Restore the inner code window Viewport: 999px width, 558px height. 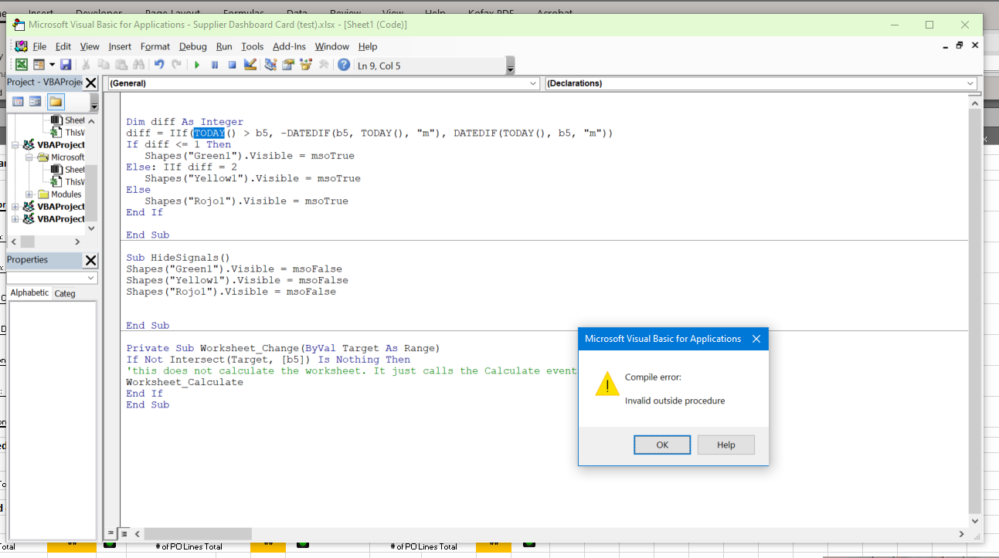click(960, 46)
